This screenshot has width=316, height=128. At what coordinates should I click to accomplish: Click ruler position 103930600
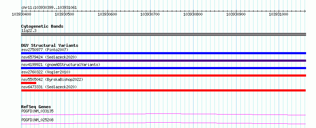point(107,14)
